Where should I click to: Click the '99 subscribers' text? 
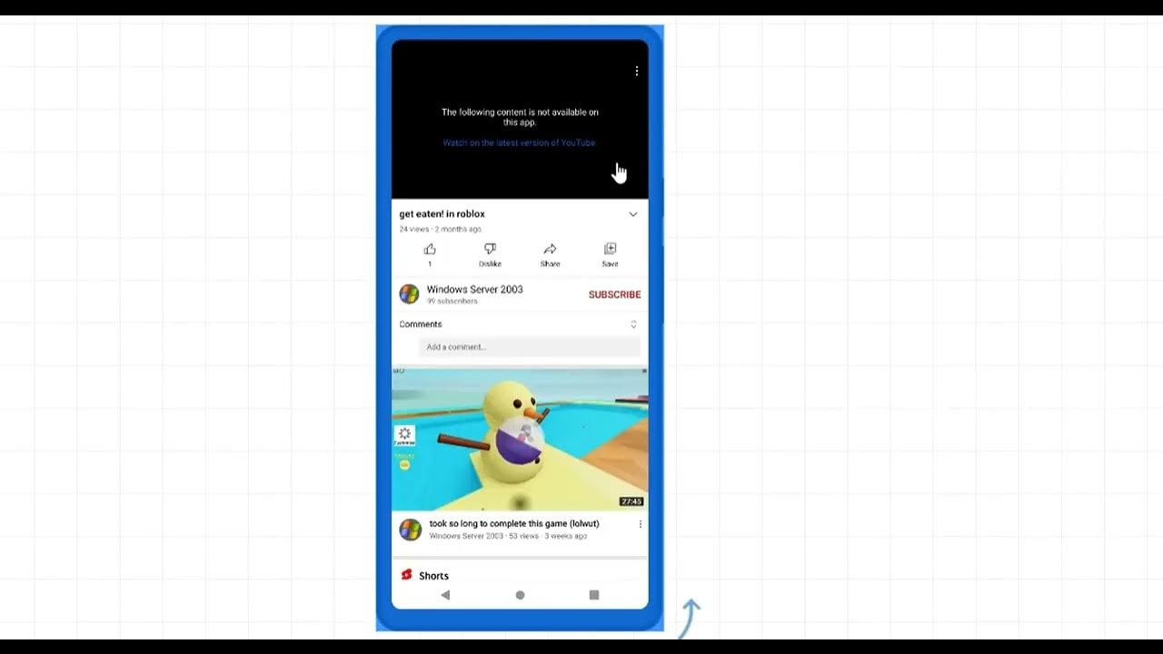coord(452,302)
